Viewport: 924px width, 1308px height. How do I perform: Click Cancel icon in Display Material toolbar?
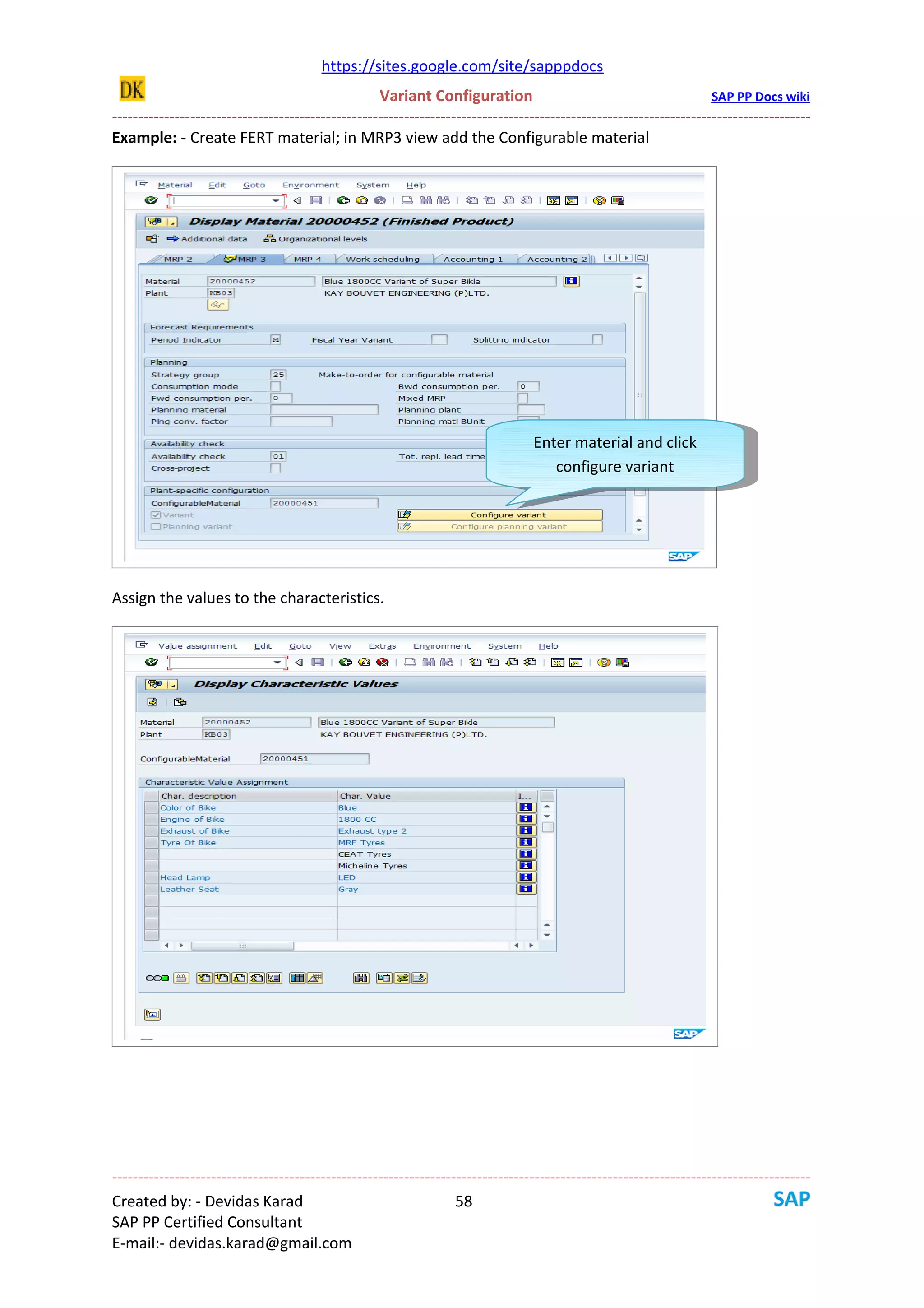click(380, 200)
